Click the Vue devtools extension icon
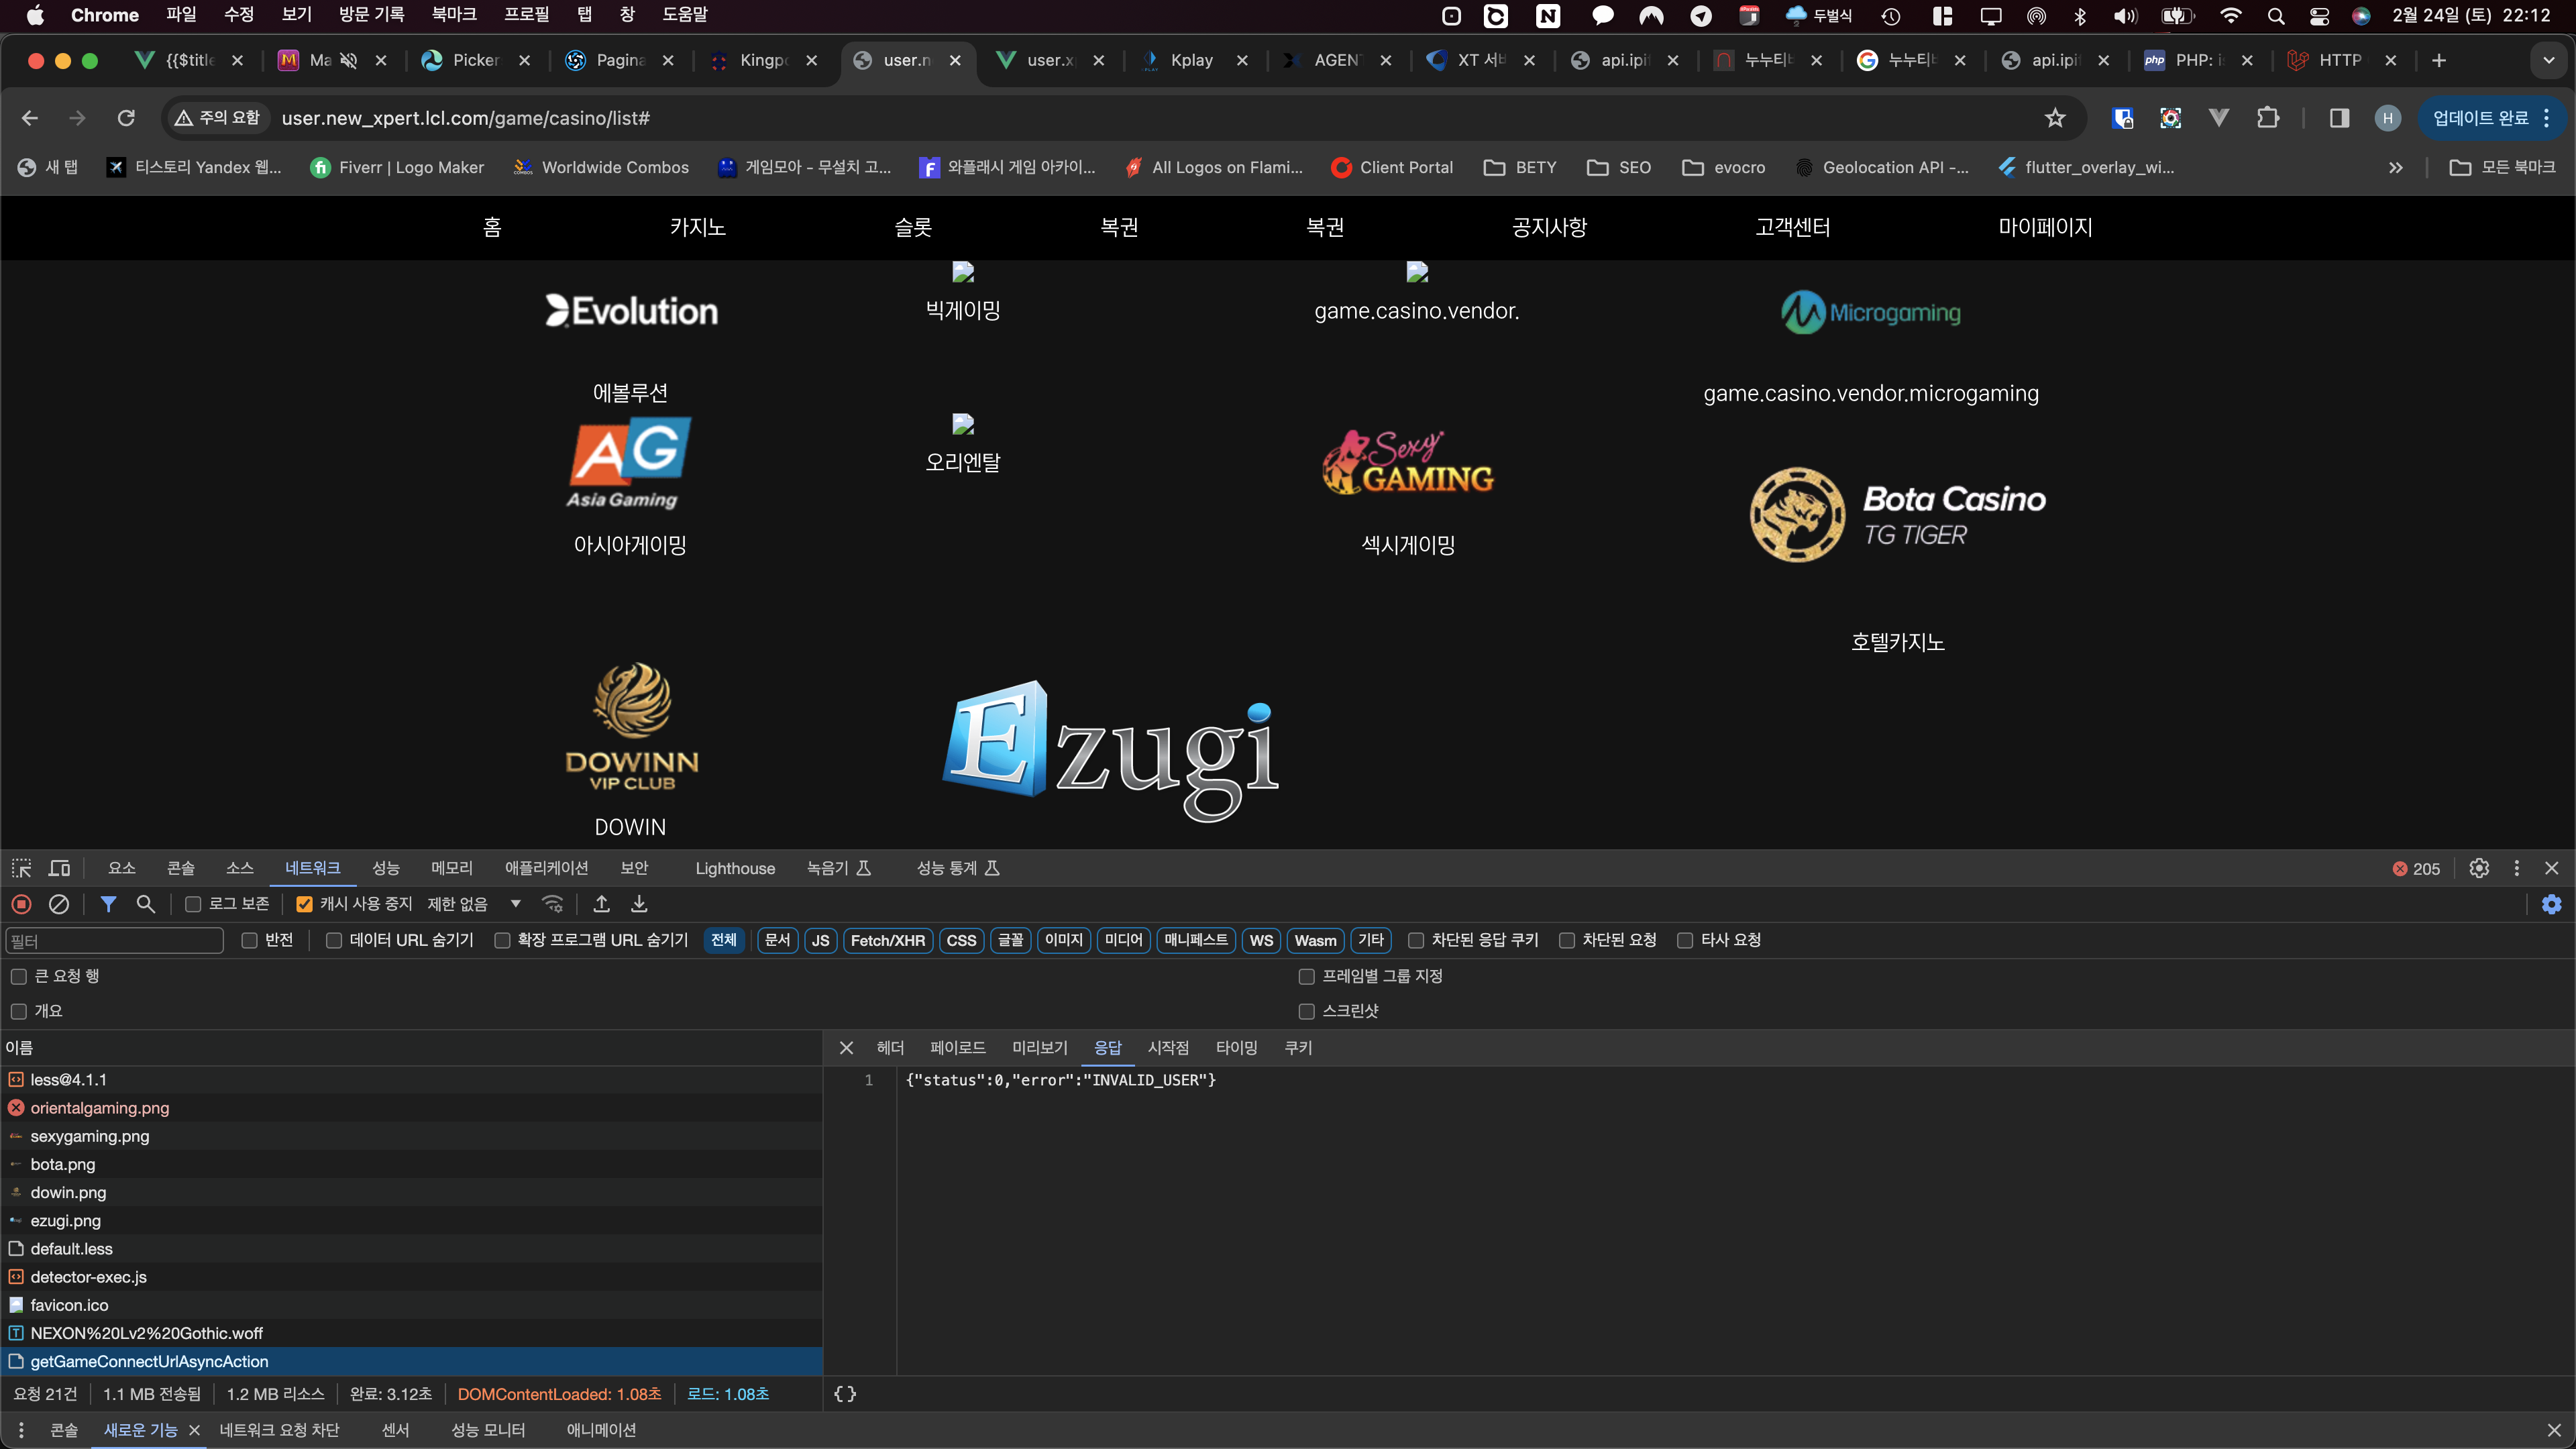 (2219, 118)
